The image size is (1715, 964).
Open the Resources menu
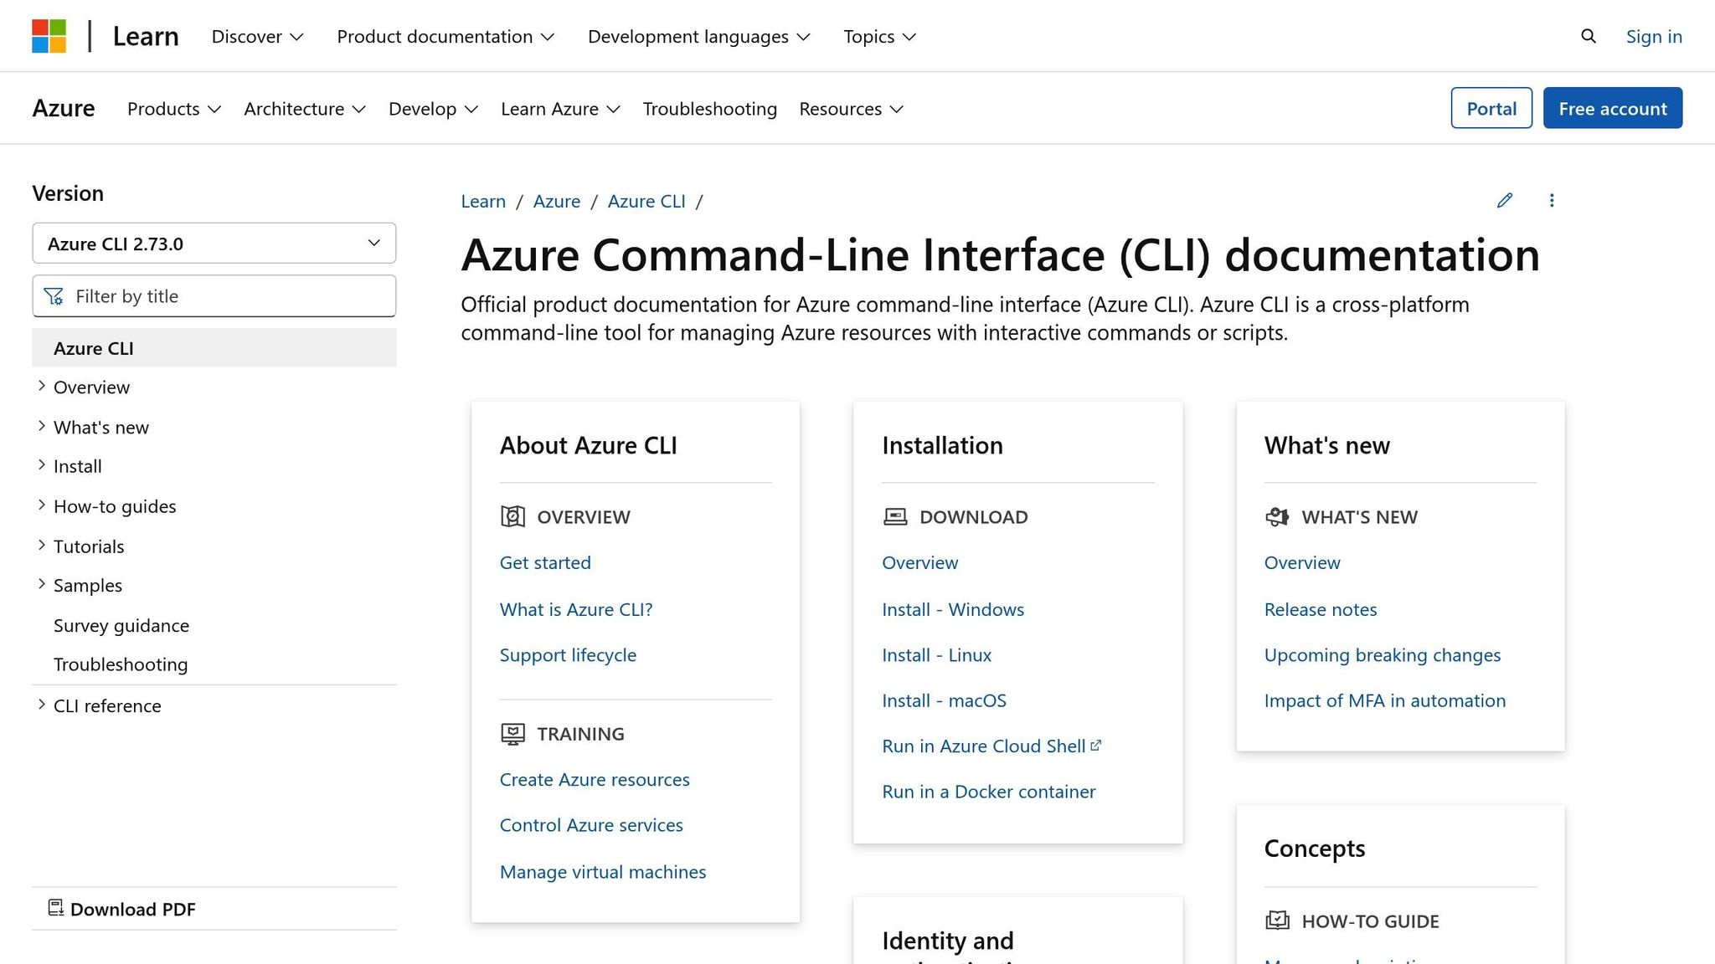[x=851, y=109]
